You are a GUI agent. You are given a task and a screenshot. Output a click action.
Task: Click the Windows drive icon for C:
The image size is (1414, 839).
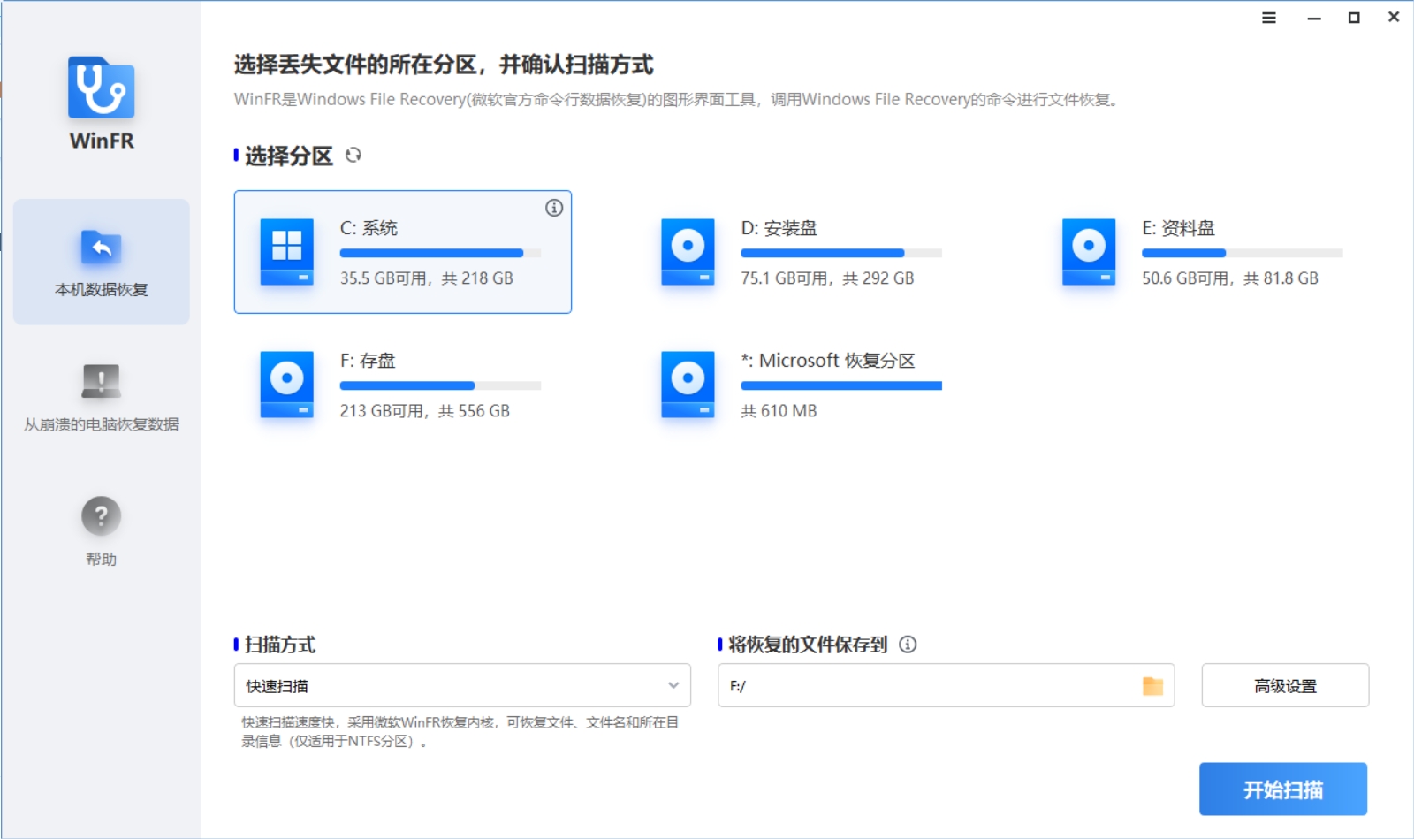(287, 252)
